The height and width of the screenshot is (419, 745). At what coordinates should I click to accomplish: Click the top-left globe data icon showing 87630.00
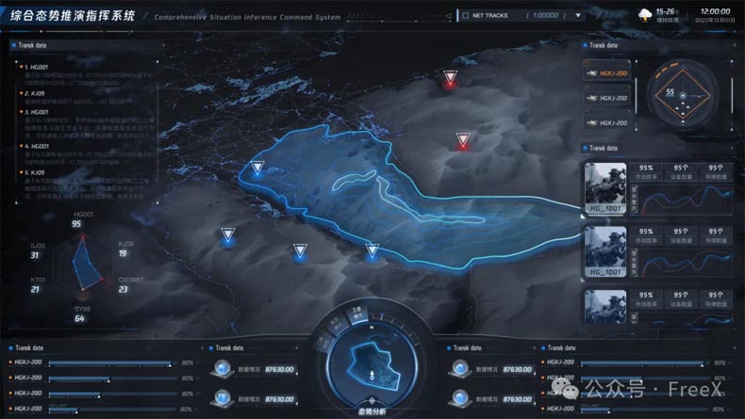[223, 369]
